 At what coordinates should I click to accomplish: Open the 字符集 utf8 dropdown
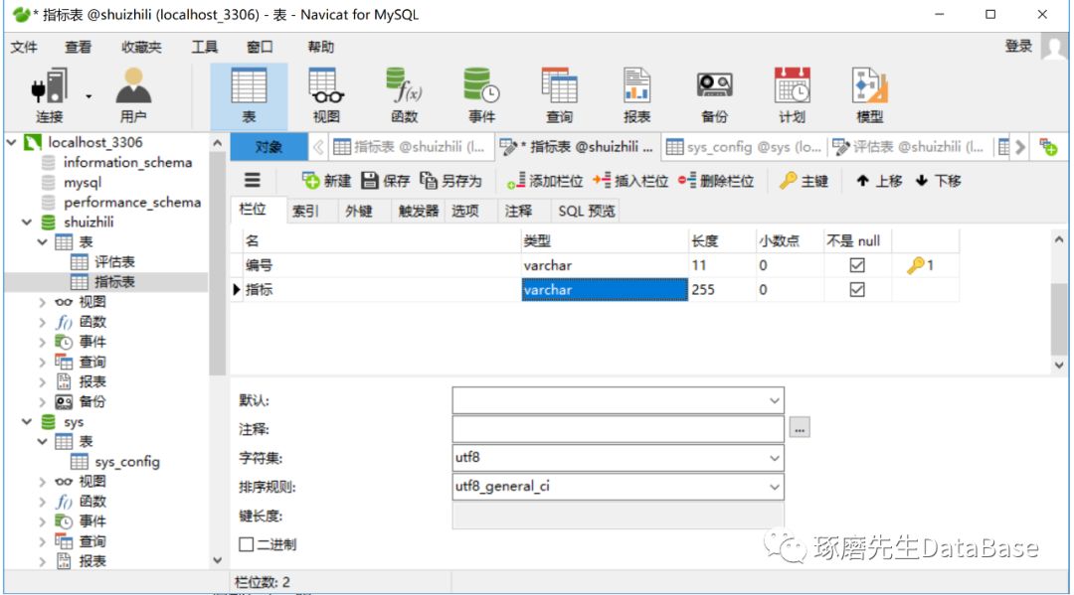coord(777,458)
